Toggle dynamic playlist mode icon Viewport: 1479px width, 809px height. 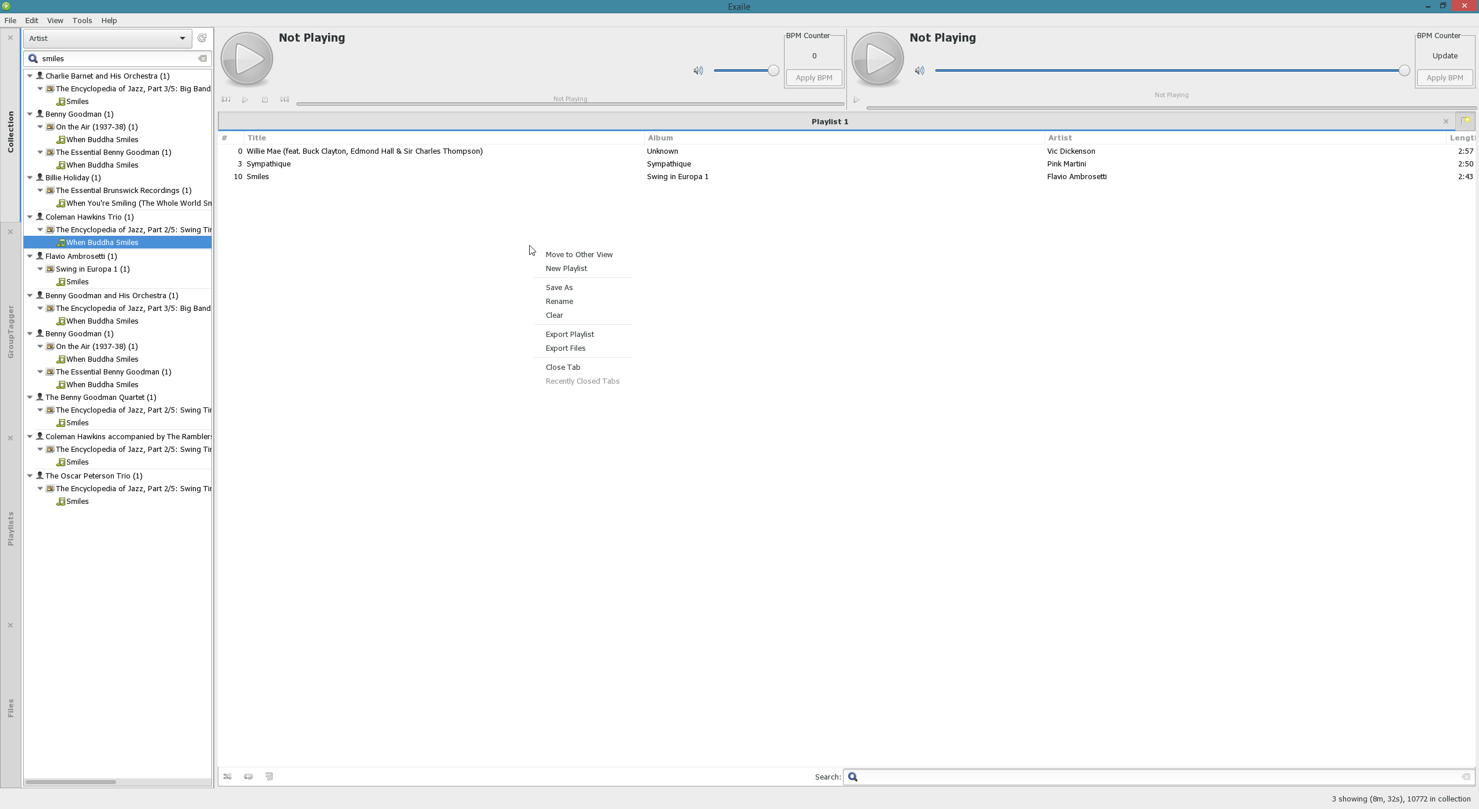pos(269,777)
